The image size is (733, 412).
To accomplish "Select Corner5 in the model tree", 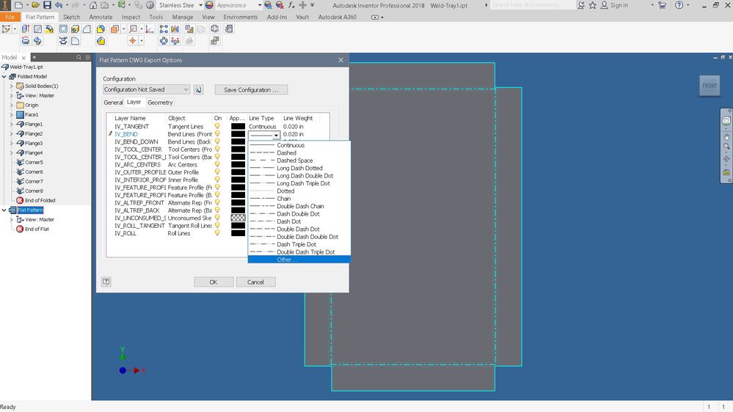I will (x=34, y=162).
